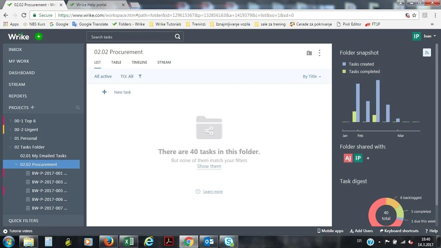Switch to Wrike Help portal tab
Viewport: 441px width, 248px height.
coord(97,5)
